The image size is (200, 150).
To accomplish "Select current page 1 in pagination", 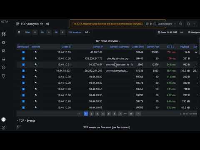I will tap(86, 114).
